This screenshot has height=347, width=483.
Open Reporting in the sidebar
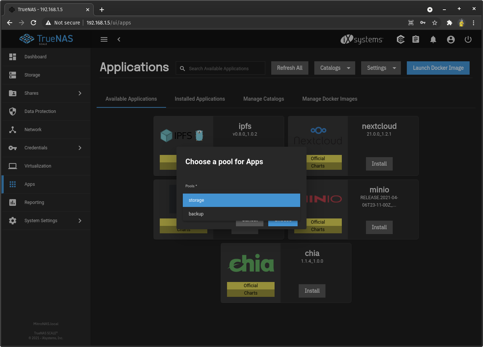tap(46, 202)
